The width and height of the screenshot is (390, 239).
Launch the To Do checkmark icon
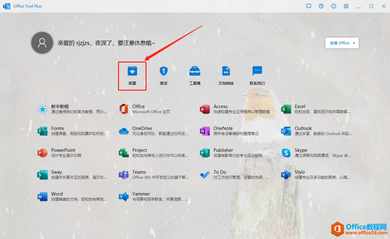coord(205,175)
